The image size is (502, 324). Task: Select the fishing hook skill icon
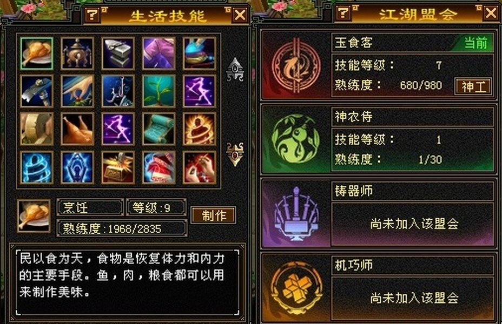click(x=118, y=91)
